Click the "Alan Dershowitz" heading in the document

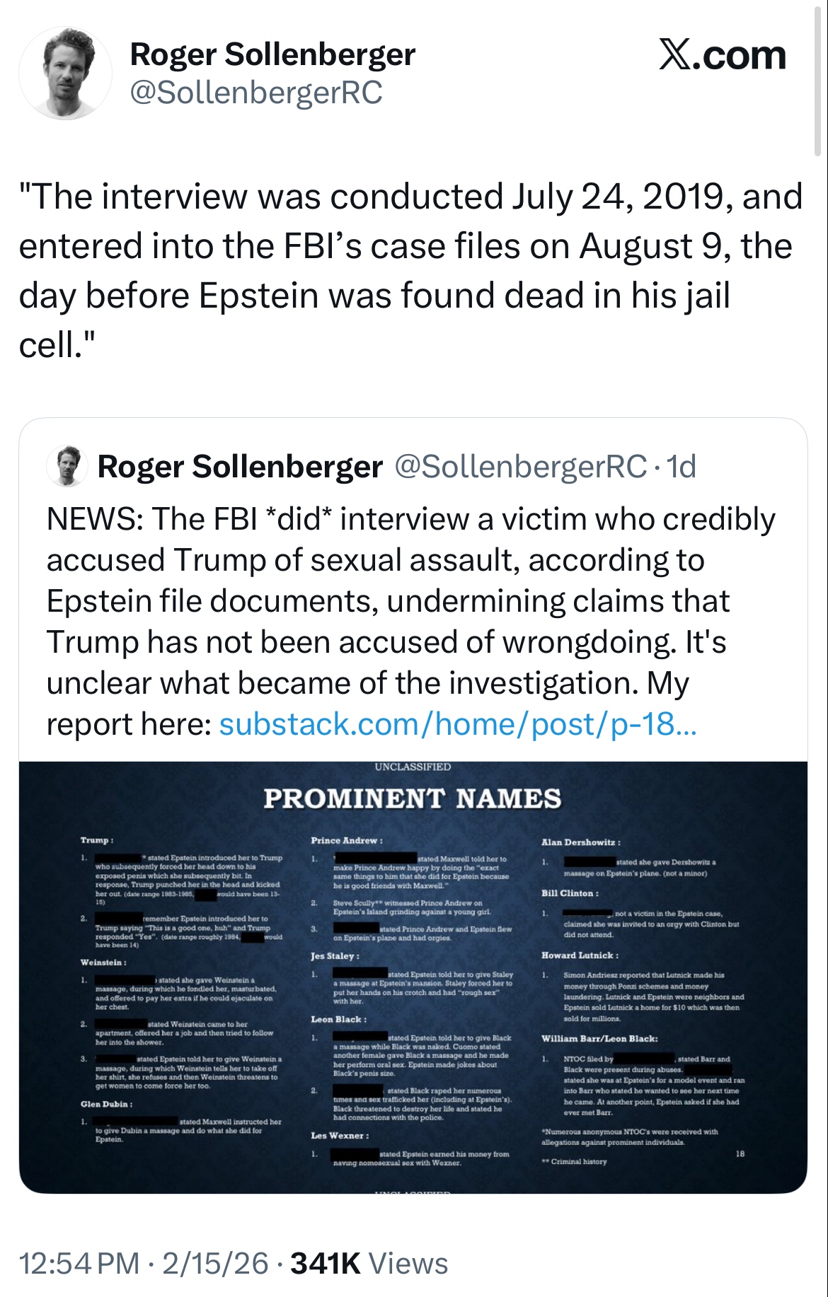coord(580,842)
